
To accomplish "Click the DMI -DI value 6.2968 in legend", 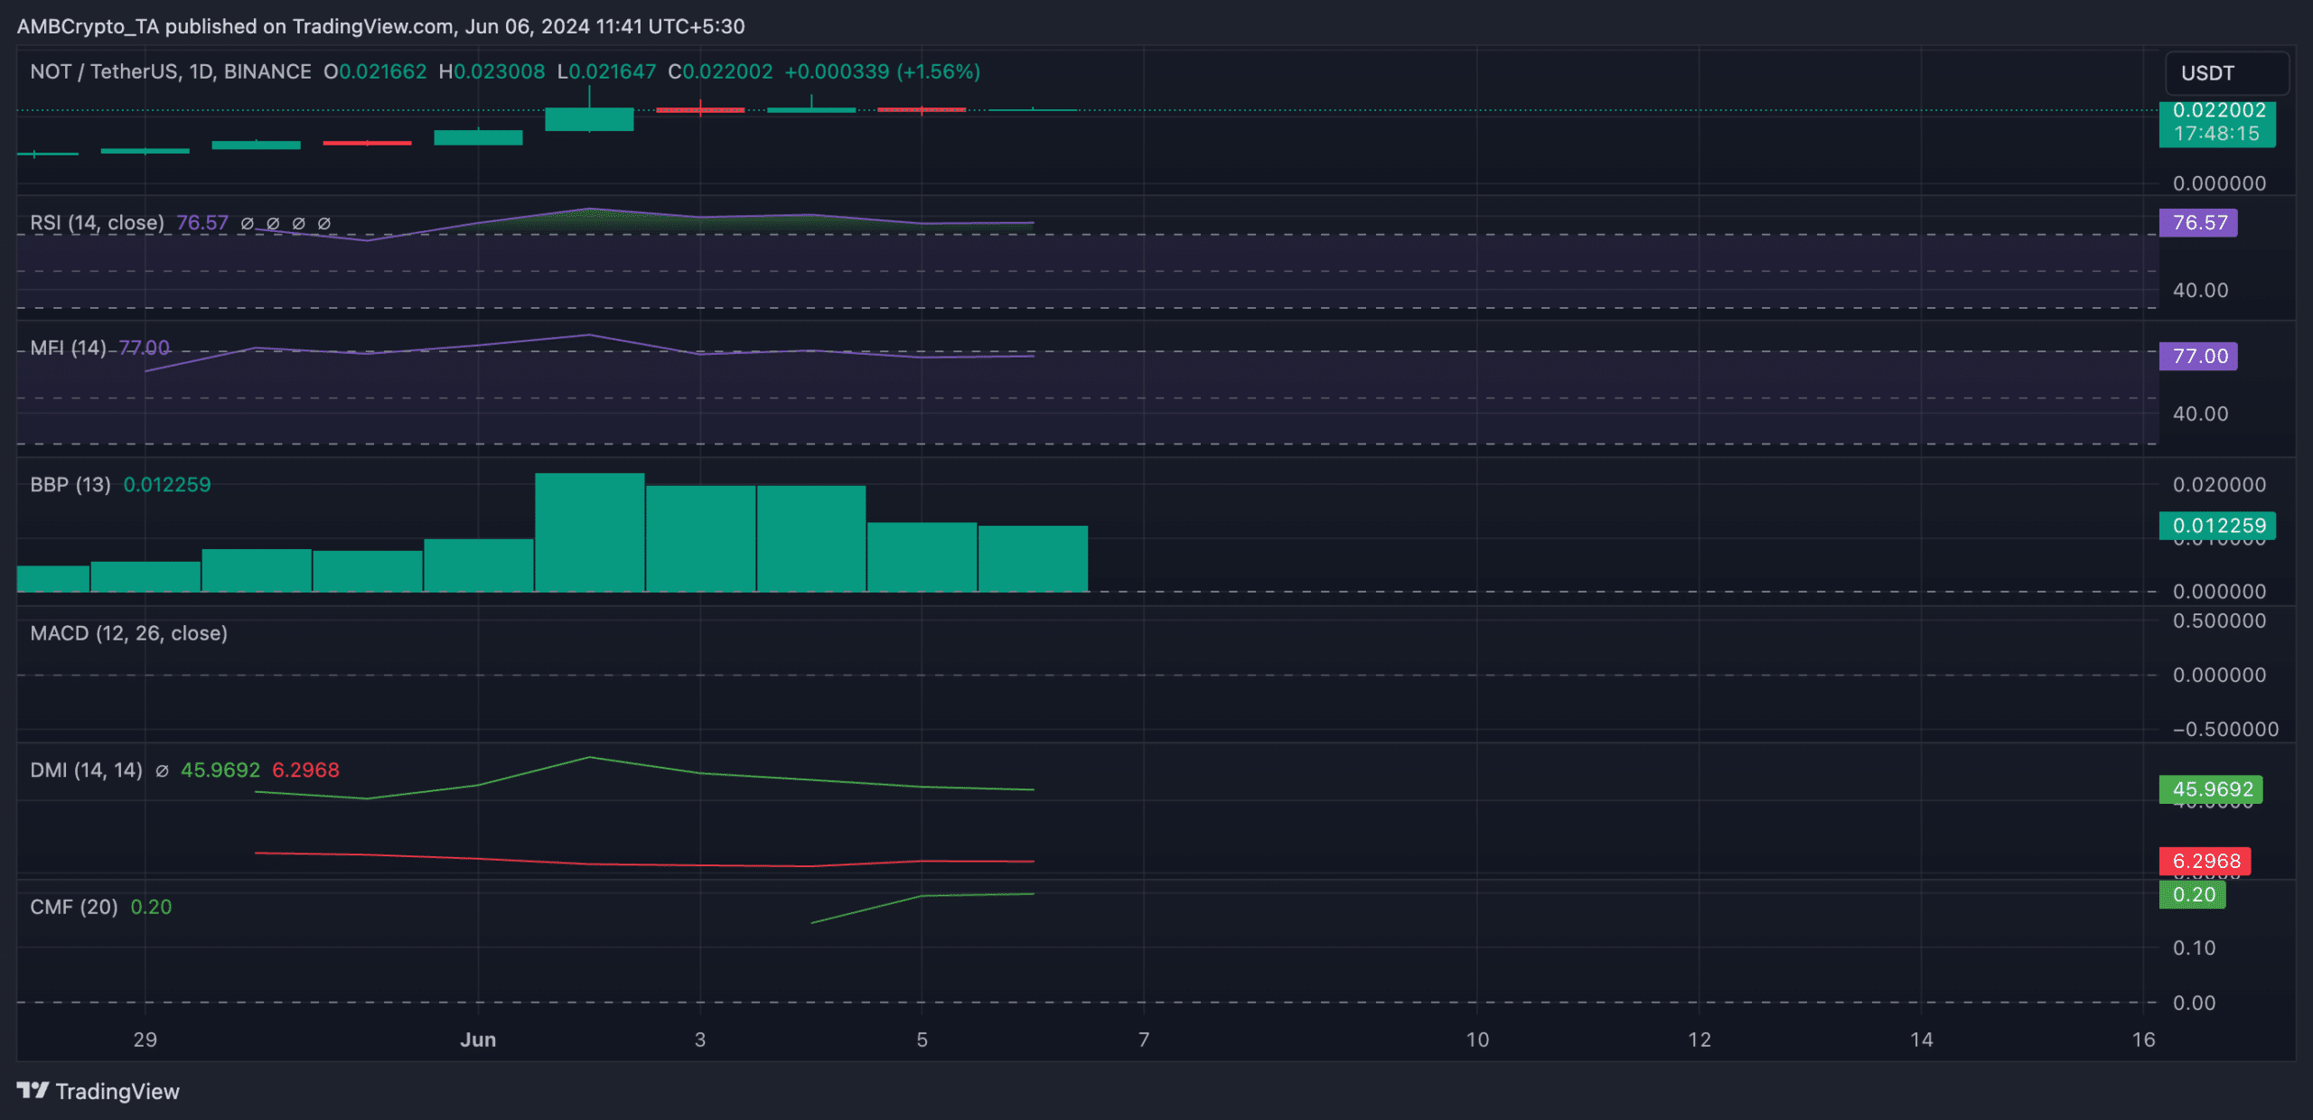I will point(305,770).
